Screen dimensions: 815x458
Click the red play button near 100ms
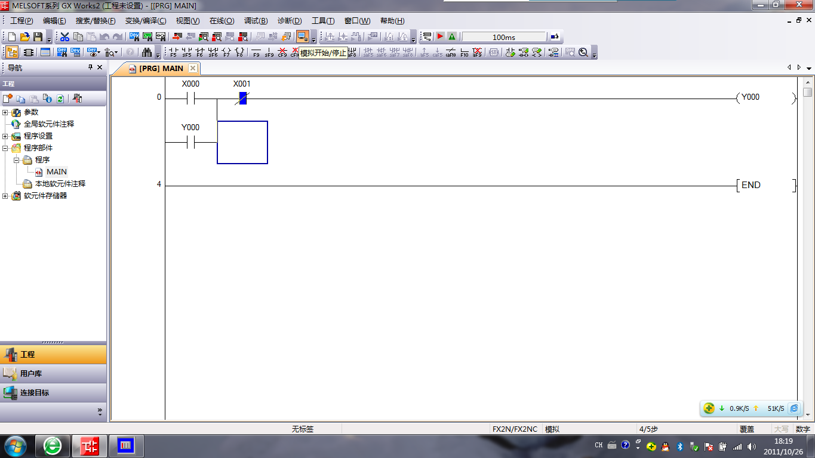click(440, 36)
